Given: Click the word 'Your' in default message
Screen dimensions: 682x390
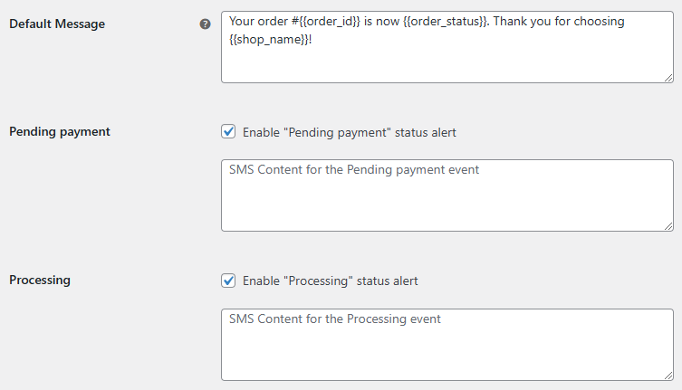Looking at the screenshot, I should click(x=242, y=22).
